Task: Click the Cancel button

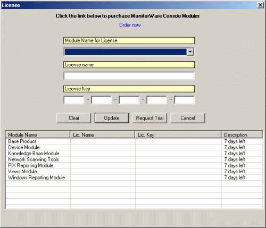Action: tap(188, 118)
